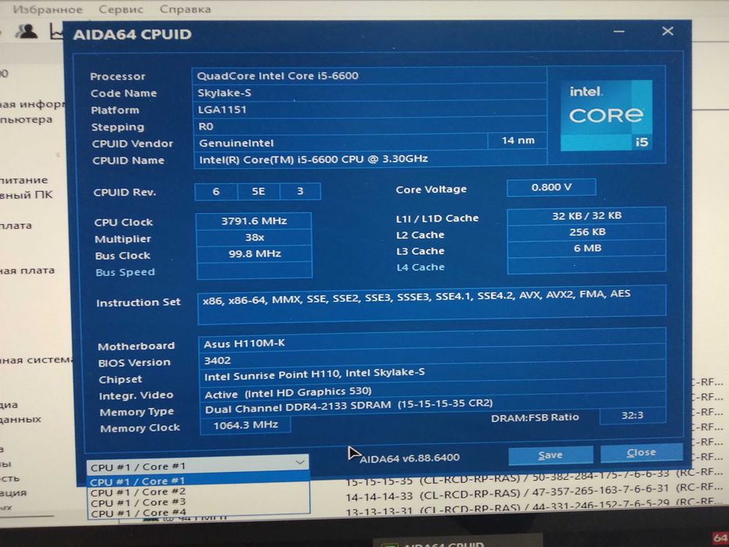Click the L1I / L1D Cache 32 KB value
This screenshot has width=729, height=547.
(x=586, y=216)
